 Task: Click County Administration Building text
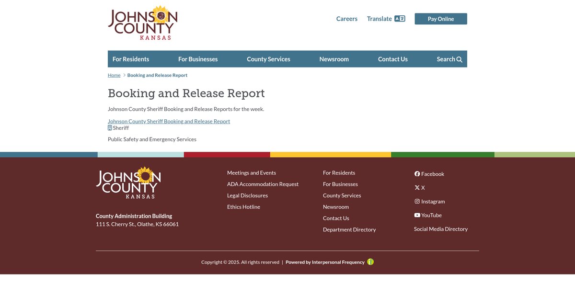pos(134,216)
